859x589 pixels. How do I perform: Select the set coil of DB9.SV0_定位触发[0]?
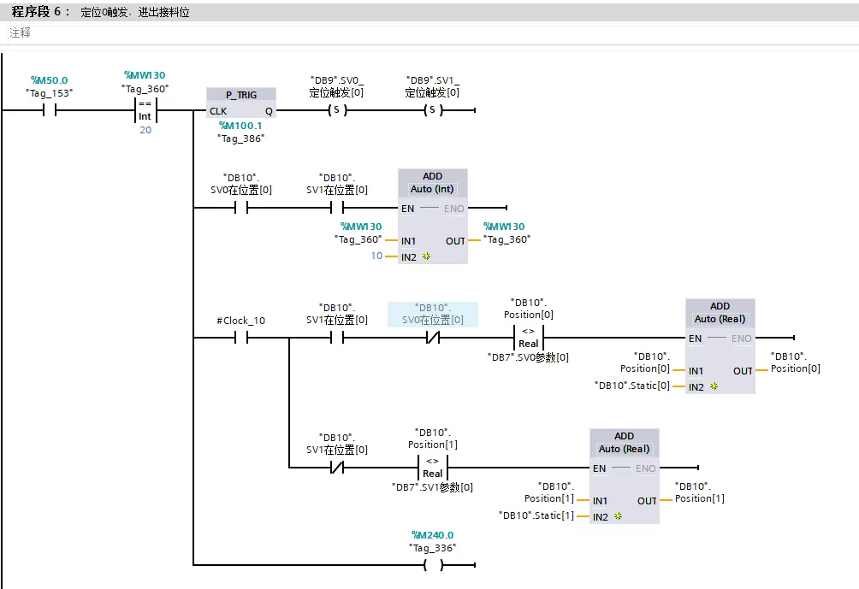[x=337, y=110]
